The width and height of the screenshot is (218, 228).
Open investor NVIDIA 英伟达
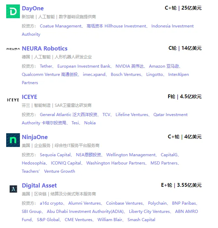[x=129, y=66]
